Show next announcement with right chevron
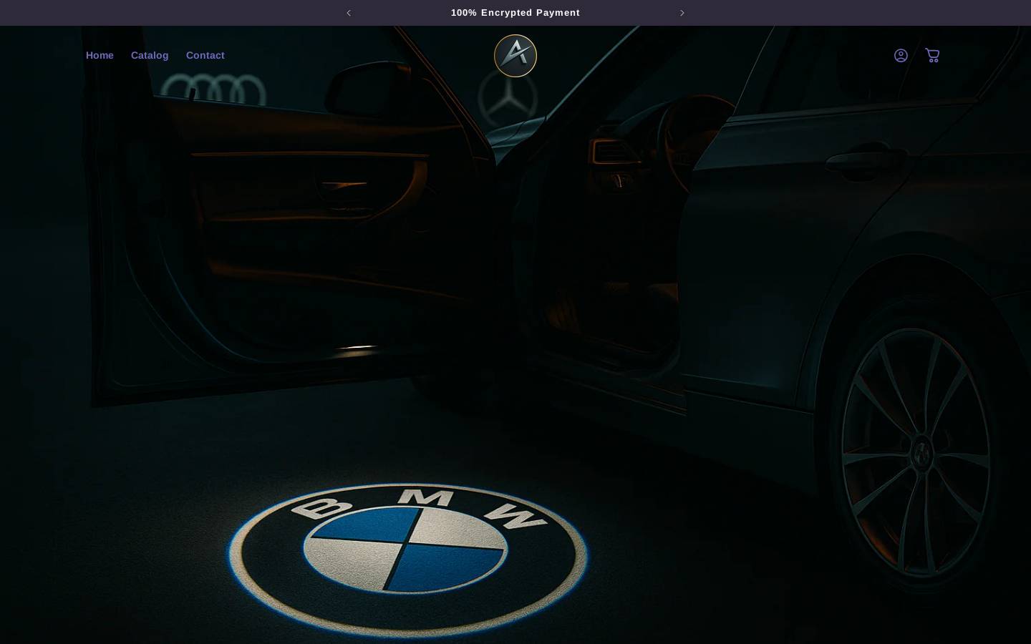The image size is (1031, 644). (682, 13)
